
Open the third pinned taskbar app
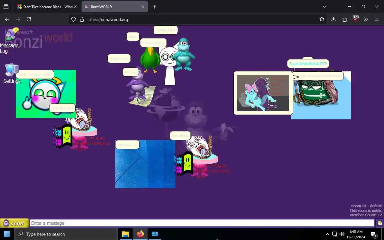click(155, 234)
